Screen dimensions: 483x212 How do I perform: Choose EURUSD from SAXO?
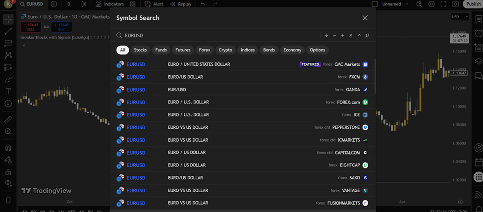point(243,178)
